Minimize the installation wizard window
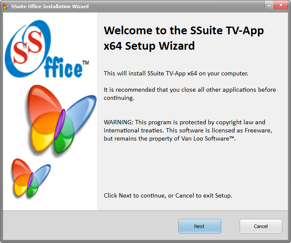This screenshot has height=243, width=291. (x=269, y=6)
